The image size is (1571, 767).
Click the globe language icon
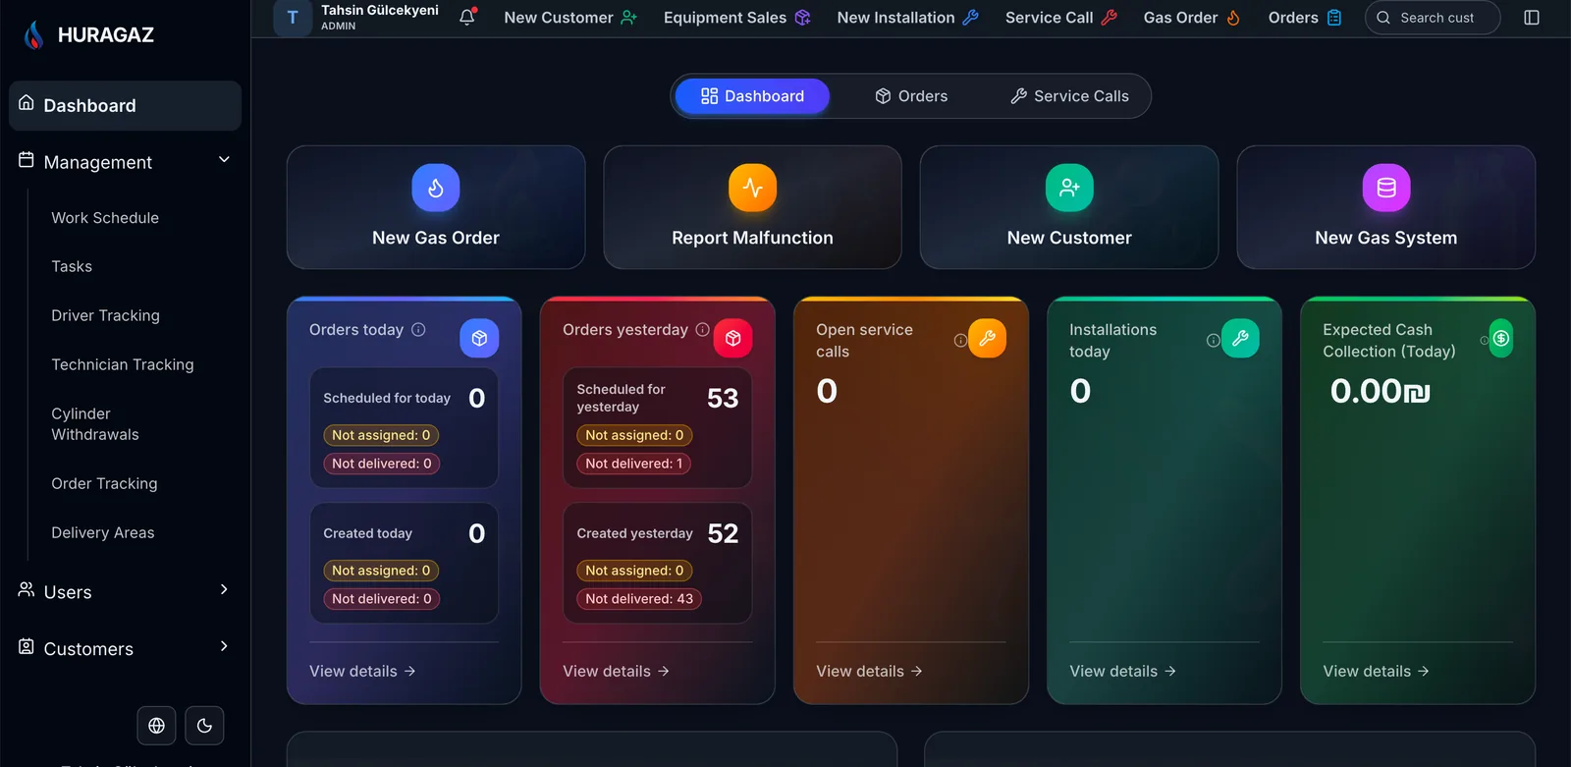point(156,726)
